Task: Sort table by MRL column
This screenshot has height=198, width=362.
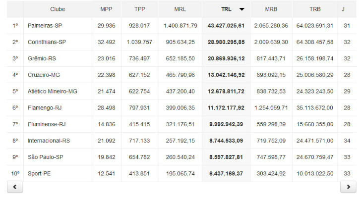Action: (180, 9)
